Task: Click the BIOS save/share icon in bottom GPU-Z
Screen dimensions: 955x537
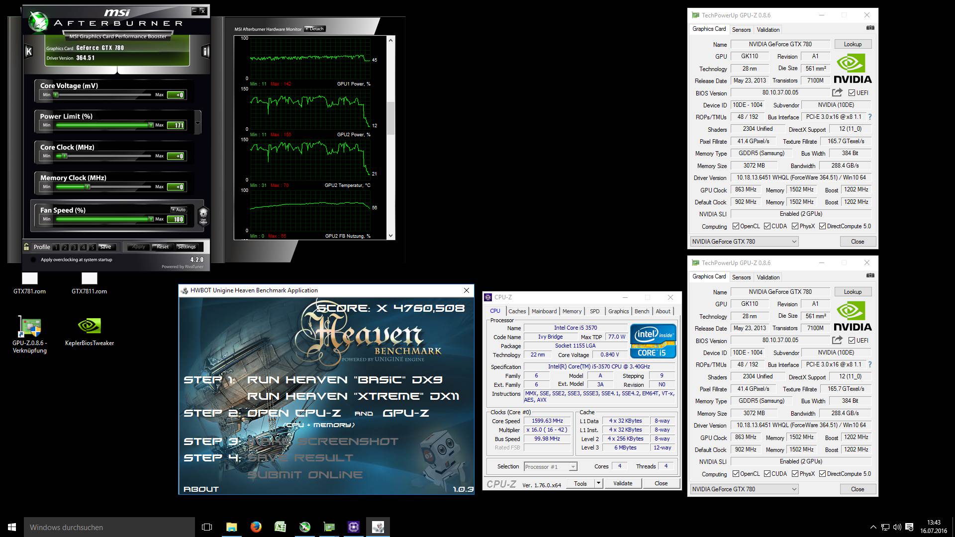Action: pyautogui.click(x=837, y=340)
